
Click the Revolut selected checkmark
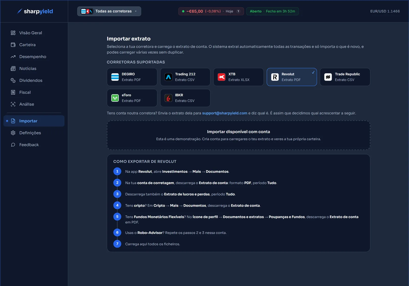313,72
